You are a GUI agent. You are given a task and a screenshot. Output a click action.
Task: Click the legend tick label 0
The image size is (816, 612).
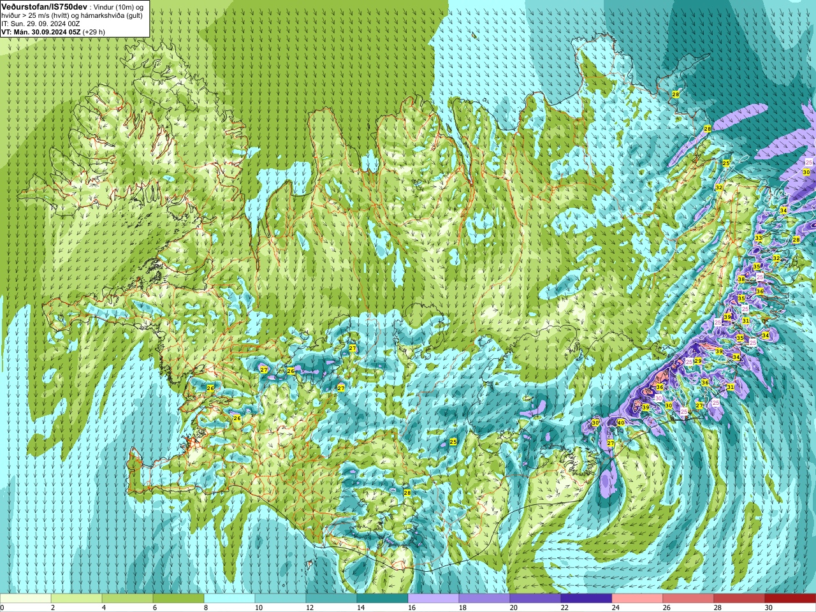point(3,608)
